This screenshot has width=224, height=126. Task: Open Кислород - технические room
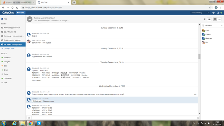click(x=13, y=36)
